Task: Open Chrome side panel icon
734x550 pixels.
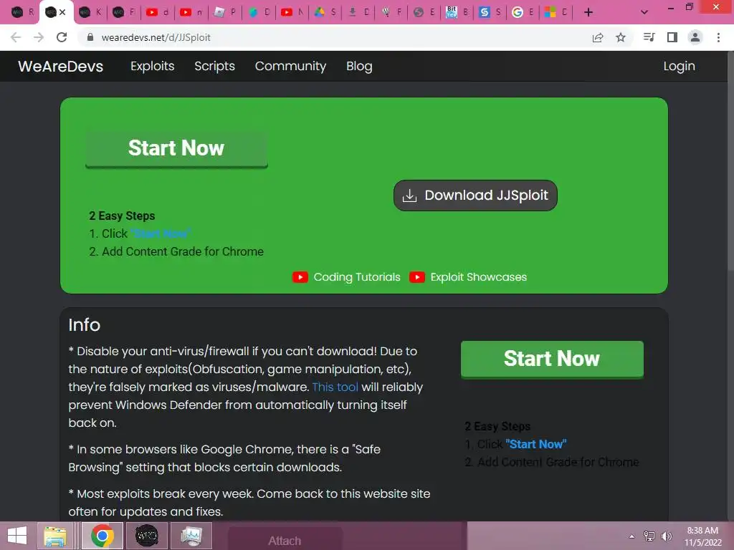Action: tap(672, 37)
